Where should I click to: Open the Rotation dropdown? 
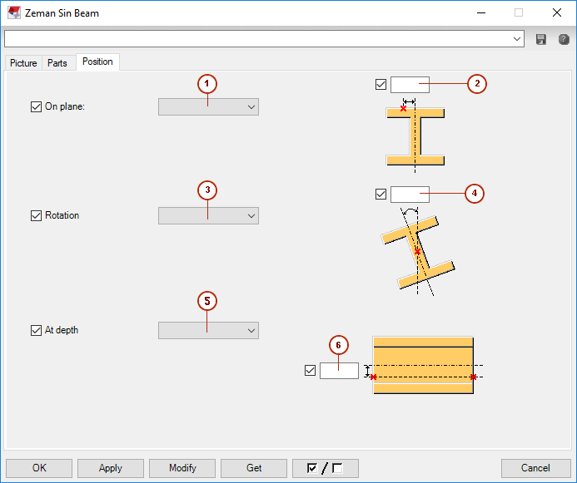[x=208, y=215]
